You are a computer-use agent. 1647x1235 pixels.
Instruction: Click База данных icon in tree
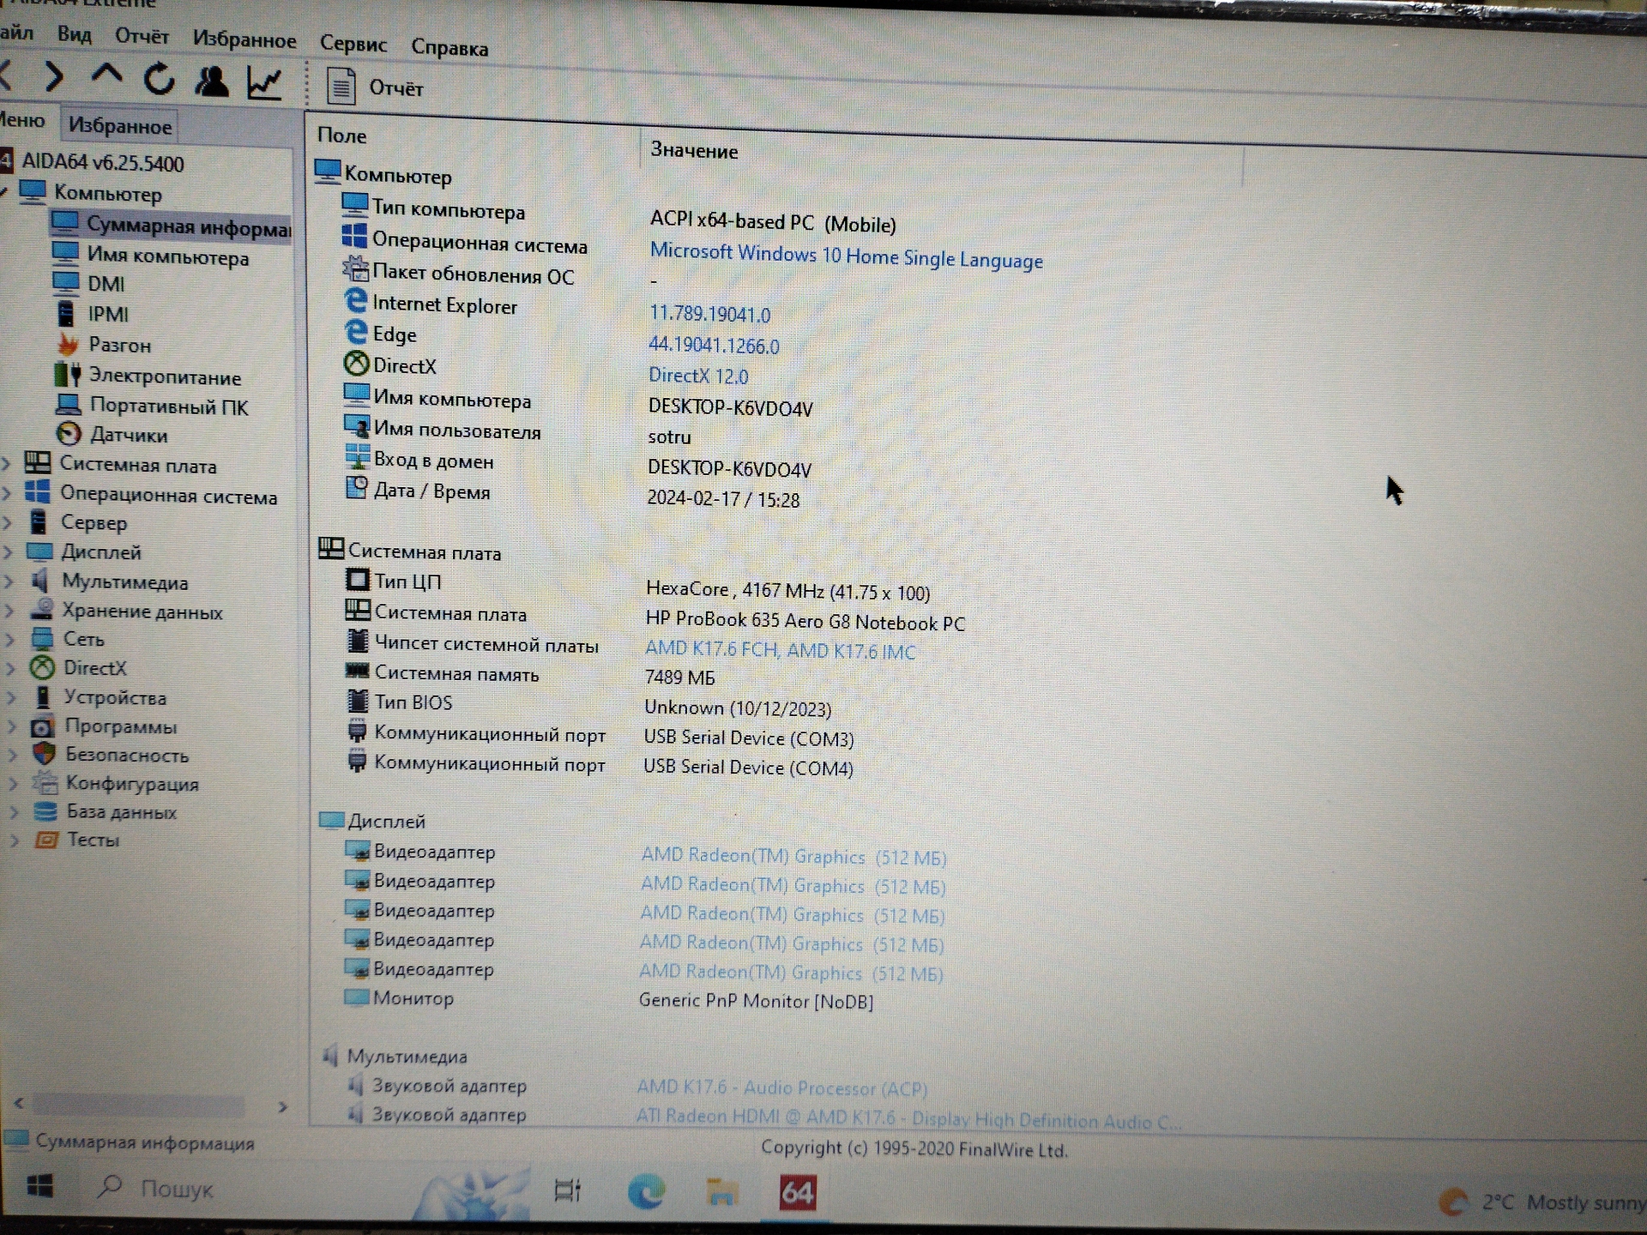pyautogui.click(x=45, y=811)
